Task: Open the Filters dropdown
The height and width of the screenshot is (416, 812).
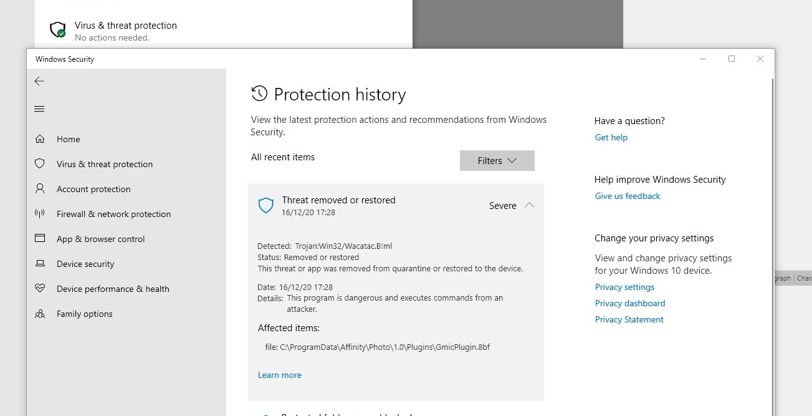Action: pos(497,161)
